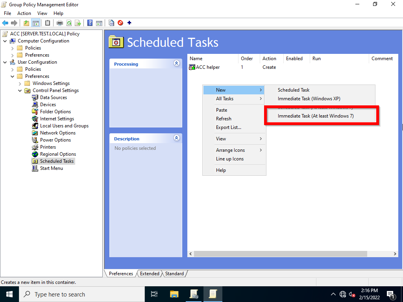Sort list by Order column header
Screen dimensions: 403x302
(249, 59)
